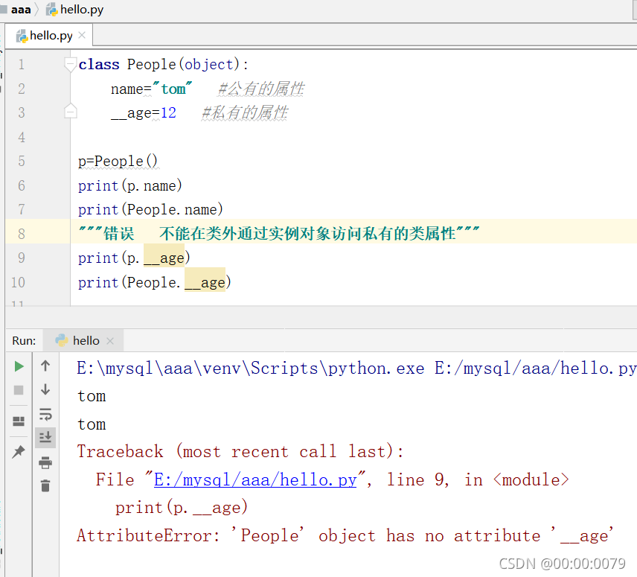Toggle Scroll to End in console
This screenshot has width=637, height=577.
(x=45, y=437)
